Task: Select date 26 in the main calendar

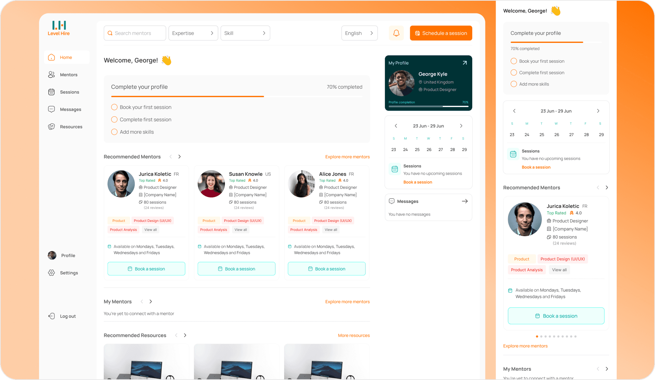Action: coord(429,150)
